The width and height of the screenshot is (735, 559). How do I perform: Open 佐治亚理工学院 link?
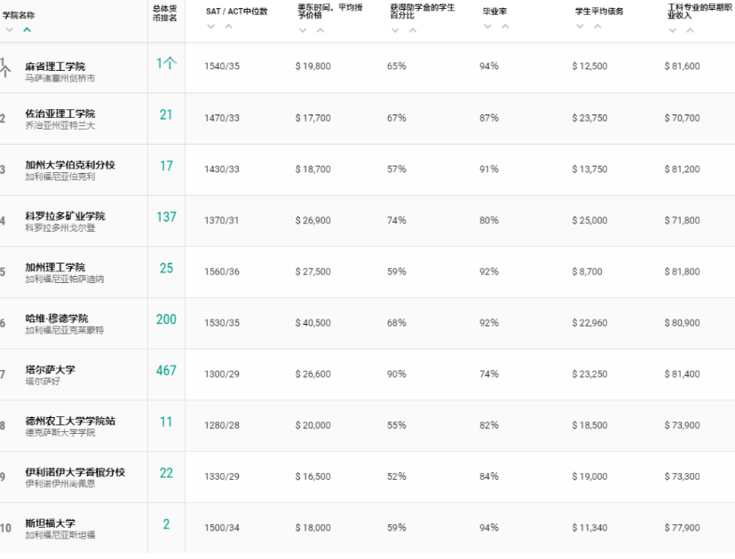tap(59, 114)
